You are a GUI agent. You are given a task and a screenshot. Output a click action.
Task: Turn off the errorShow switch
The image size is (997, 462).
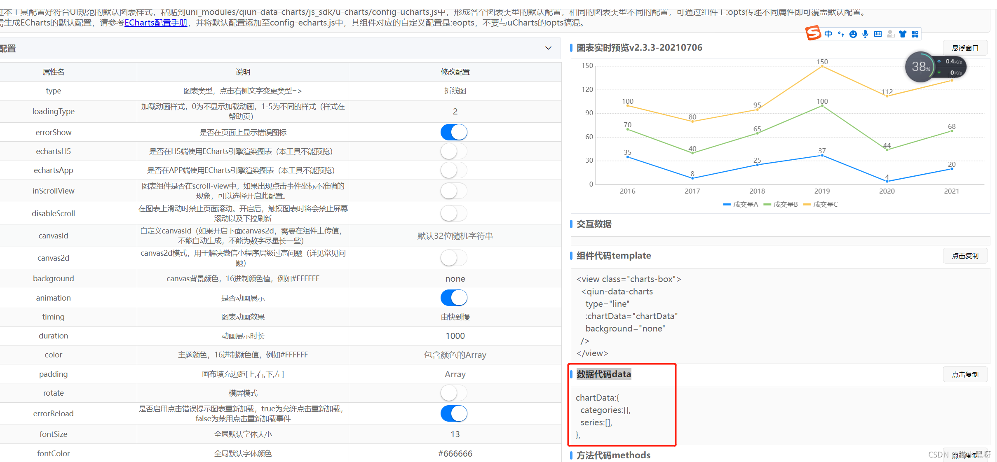(454, 132)
